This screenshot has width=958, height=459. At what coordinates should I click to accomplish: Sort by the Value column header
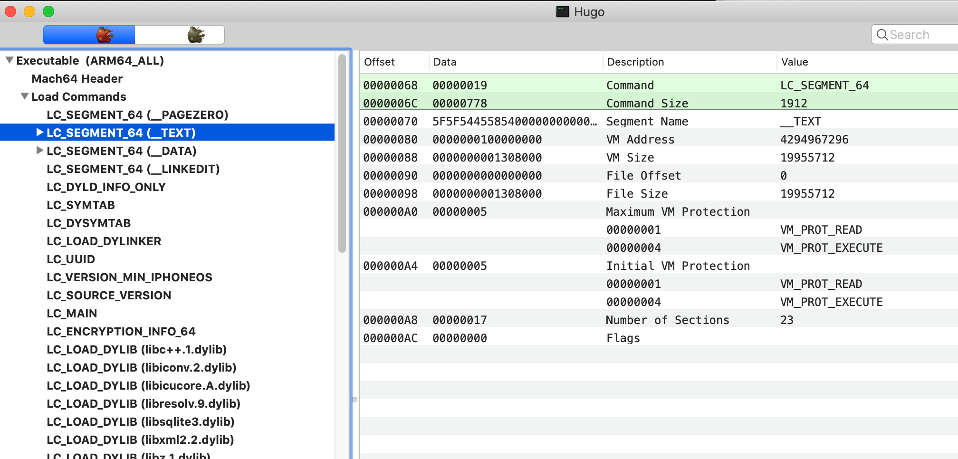868,62
